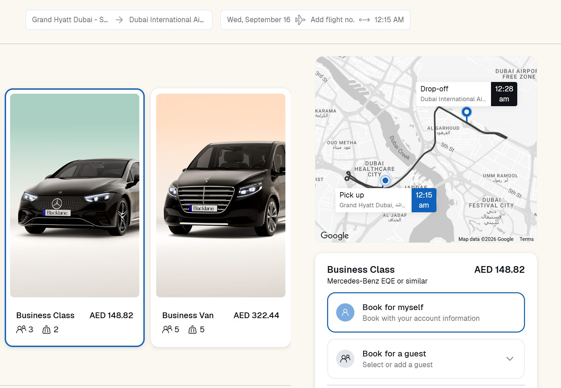Click the drop-off pin marker on the map
The image size is (561, 388).
(466, 113)
